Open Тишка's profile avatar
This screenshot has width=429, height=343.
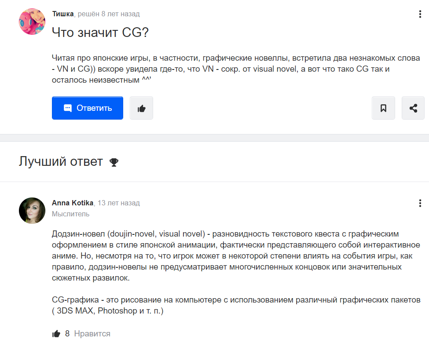pyautogui.click(x=32, y=22)
